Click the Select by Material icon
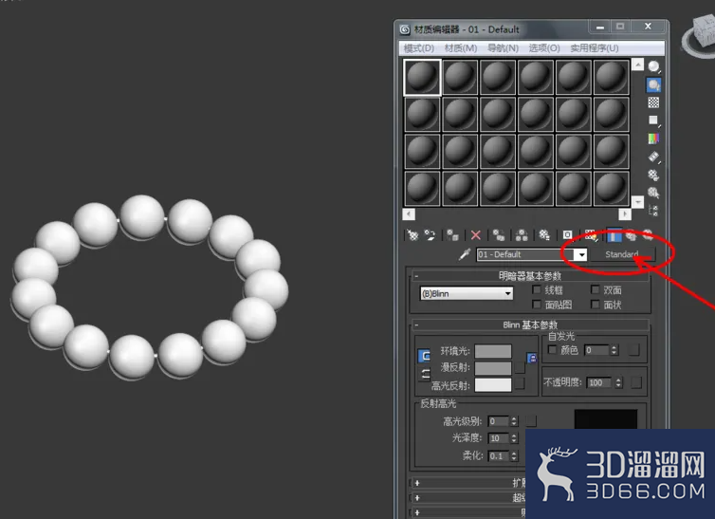This screenshot has width=715, height=519. (654, 193)
